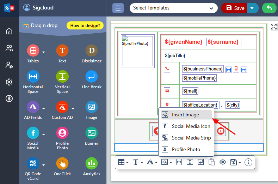Image resolution: width=278 pixels, height=184 pixels.
Task: Select the red phone icon in signature
Action: [x=167, y=69]
